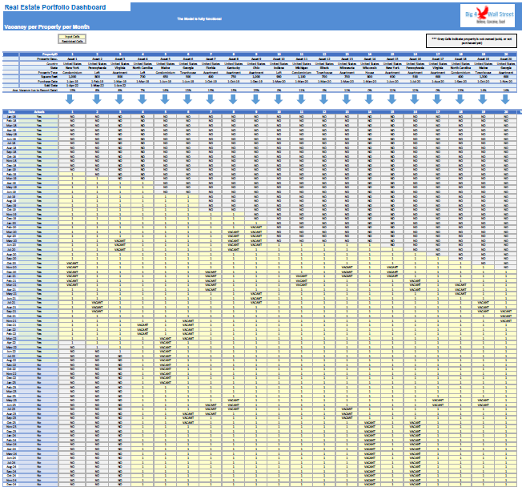Click the blue down arrow under Asset 20
This screenshot has height=491, width=522.
point(505,99)
